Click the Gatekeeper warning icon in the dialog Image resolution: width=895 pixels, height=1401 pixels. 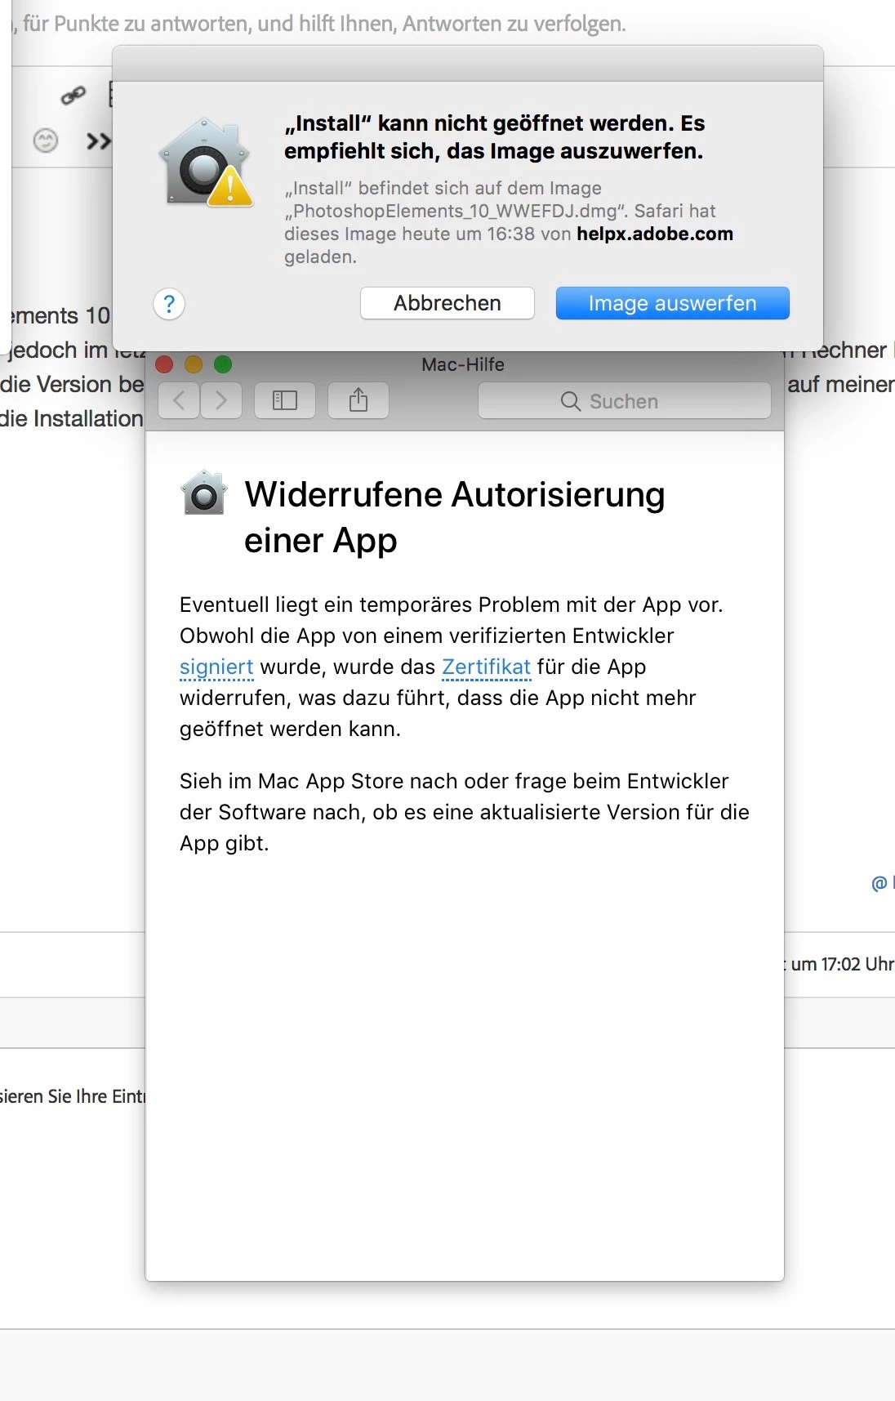(207, 162)
